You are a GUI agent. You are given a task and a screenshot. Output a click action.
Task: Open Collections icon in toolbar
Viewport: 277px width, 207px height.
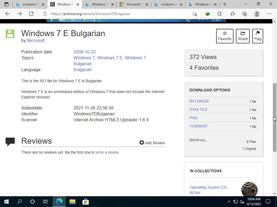click(245, 14)
